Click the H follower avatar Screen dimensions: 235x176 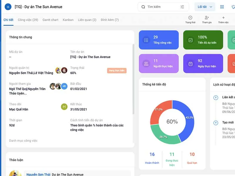(x=64, y=107)
